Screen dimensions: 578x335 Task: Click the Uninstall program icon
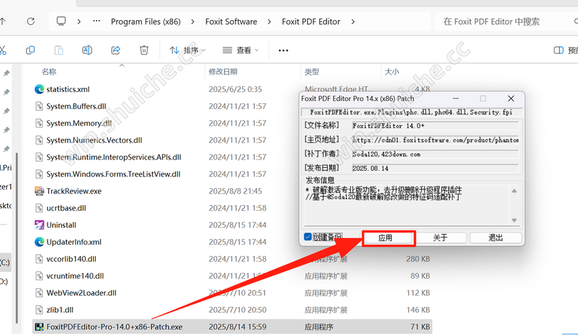39,225
